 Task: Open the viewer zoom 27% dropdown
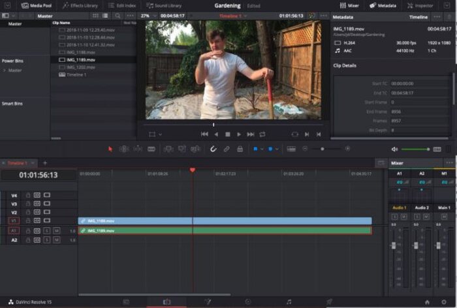[148, 16]
